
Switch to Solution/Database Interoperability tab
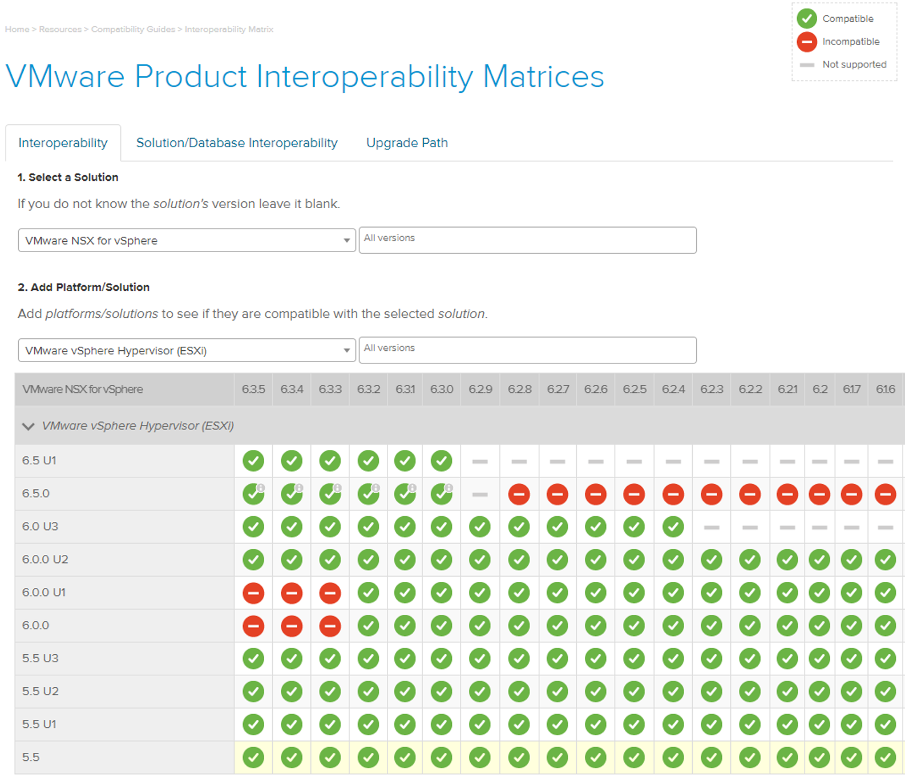[237, 143]
